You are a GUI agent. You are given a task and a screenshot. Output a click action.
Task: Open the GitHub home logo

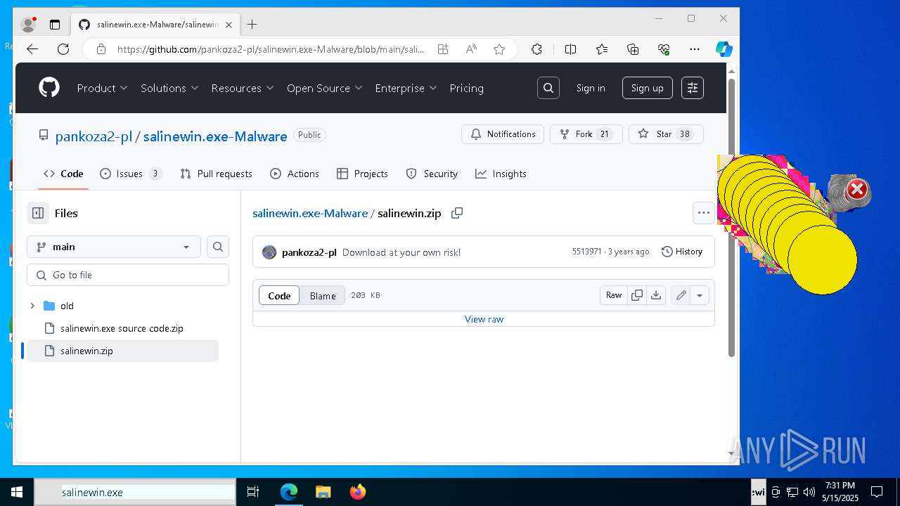click(49, 88)
